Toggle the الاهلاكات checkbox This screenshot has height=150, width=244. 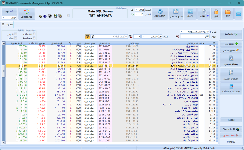coord(34,34)
